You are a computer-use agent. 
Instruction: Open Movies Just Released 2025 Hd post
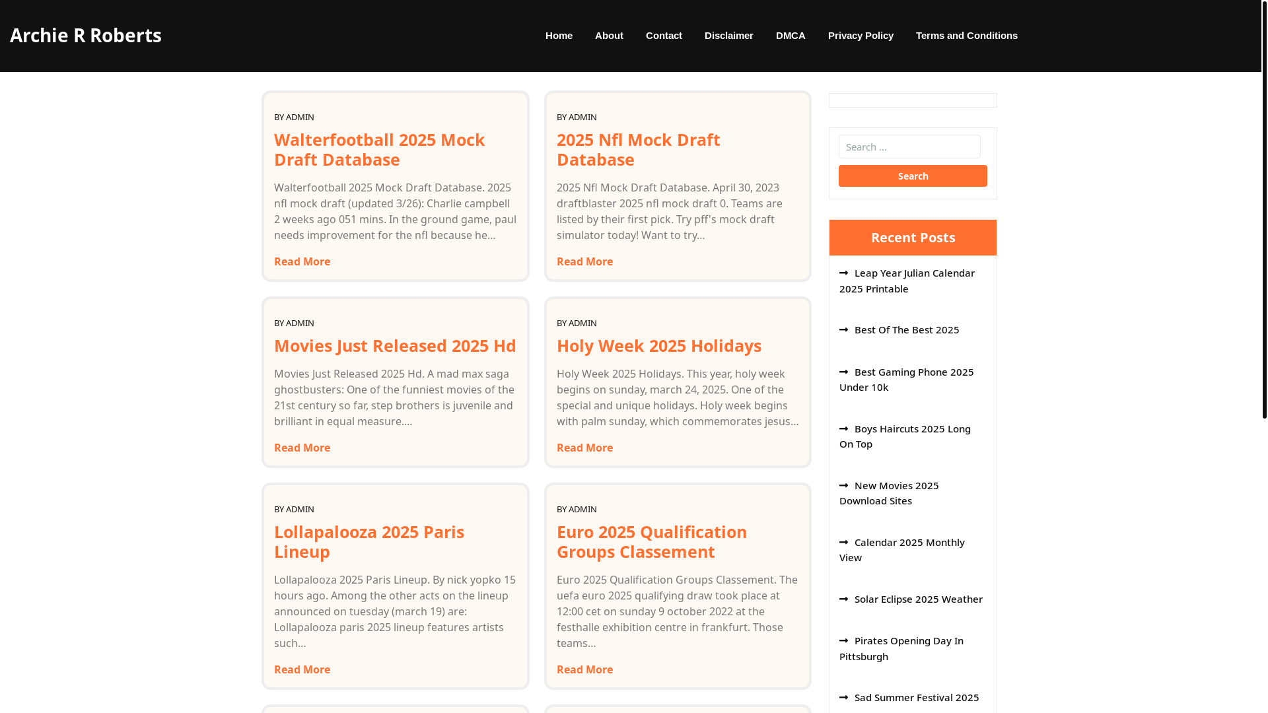(395, 345)
